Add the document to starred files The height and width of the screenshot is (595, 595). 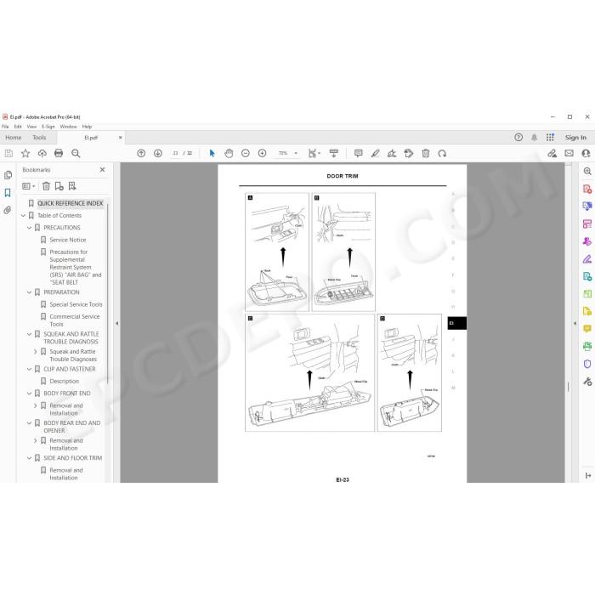25,153
